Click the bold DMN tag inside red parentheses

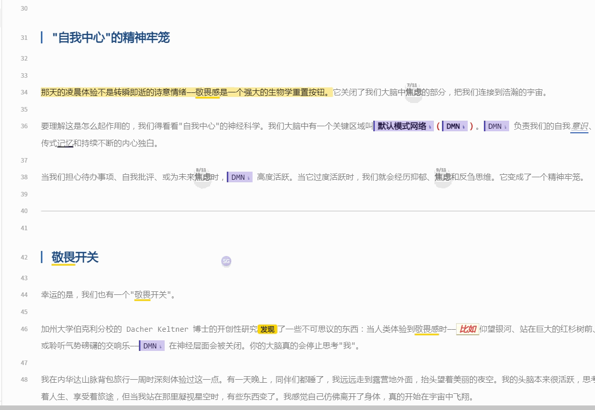coord(455,126)
